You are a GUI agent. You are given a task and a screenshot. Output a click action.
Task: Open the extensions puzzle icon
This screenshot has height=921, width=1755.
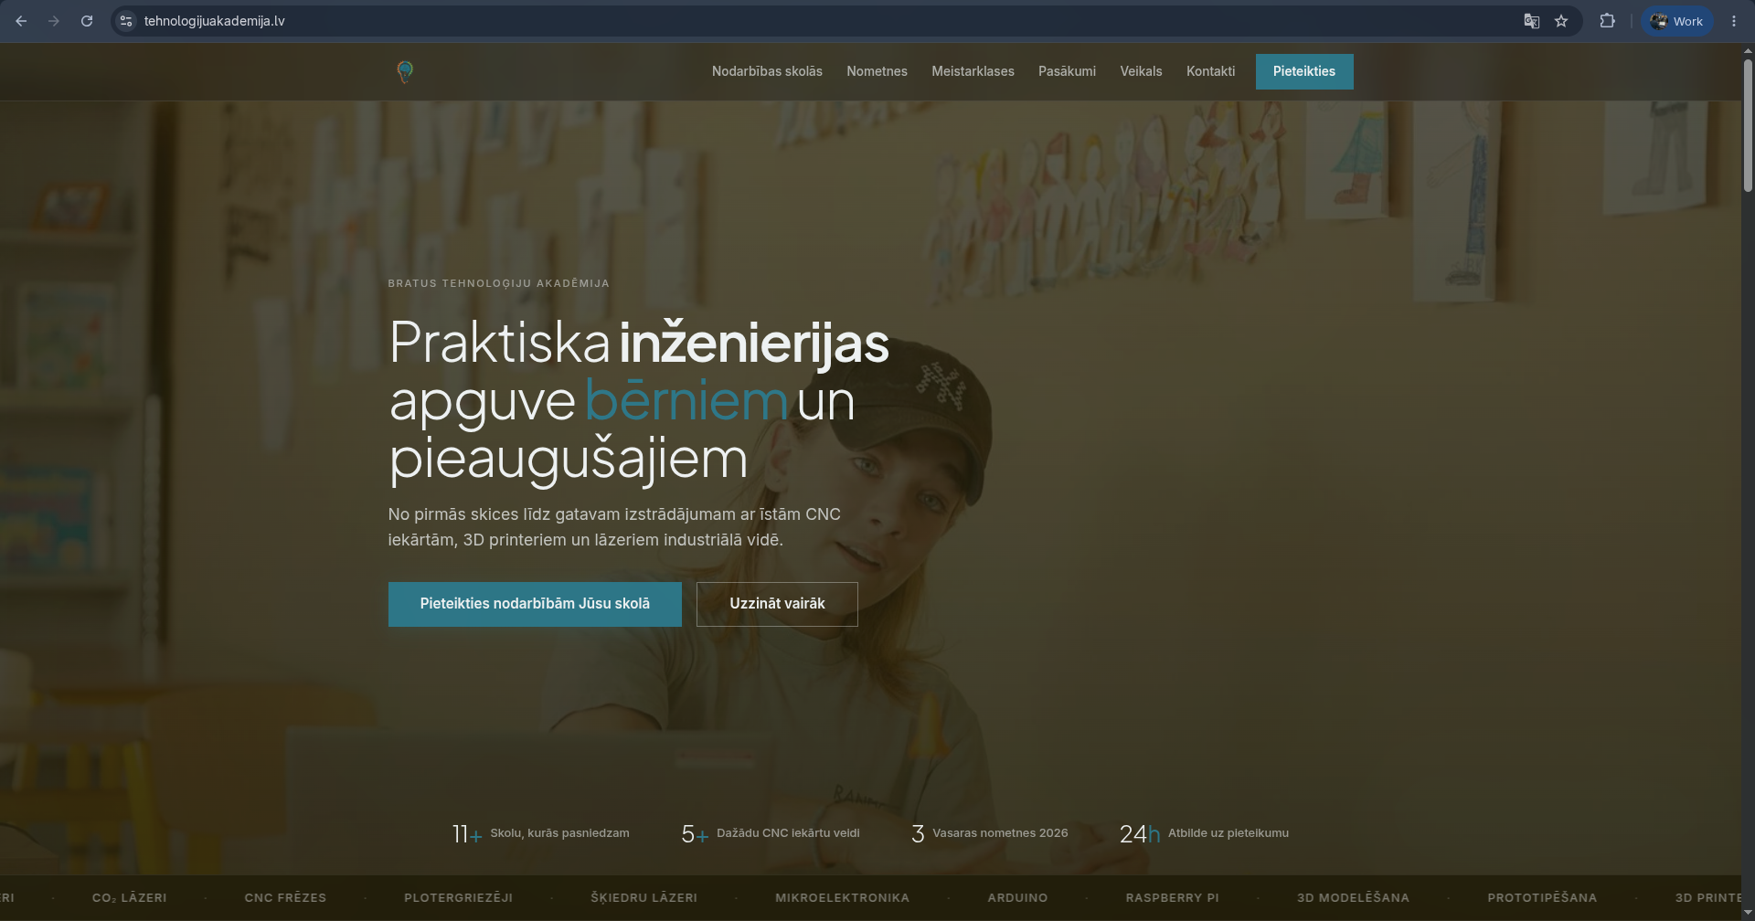pos(1607,21)
